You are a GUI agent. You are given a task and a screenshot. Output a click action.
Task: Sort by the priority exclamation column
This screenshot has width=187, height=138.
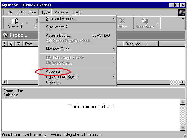pos(5,44)
